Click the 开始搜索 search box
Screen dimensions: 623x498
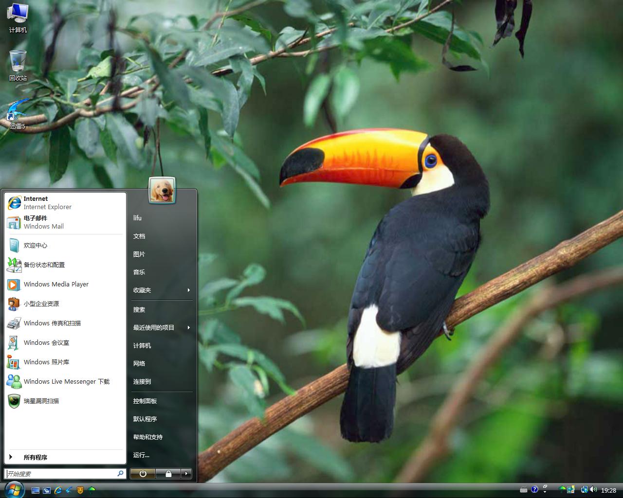[61, 474]
